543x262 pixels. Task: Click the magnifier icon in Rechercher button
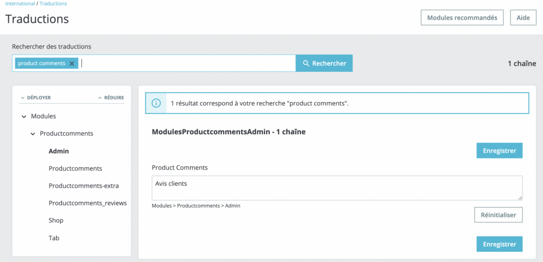click(x=306, y=64)
